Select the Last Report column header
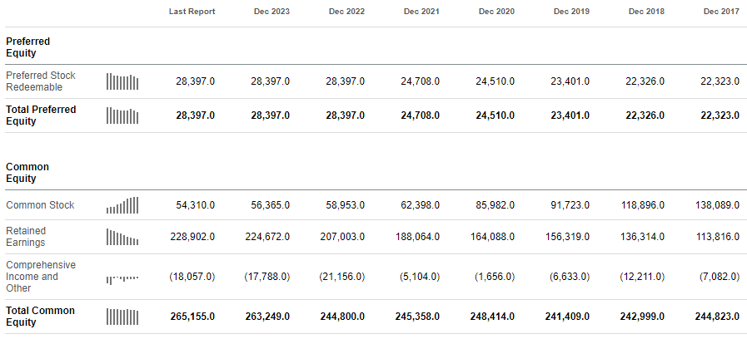 (x=192, y=12)
